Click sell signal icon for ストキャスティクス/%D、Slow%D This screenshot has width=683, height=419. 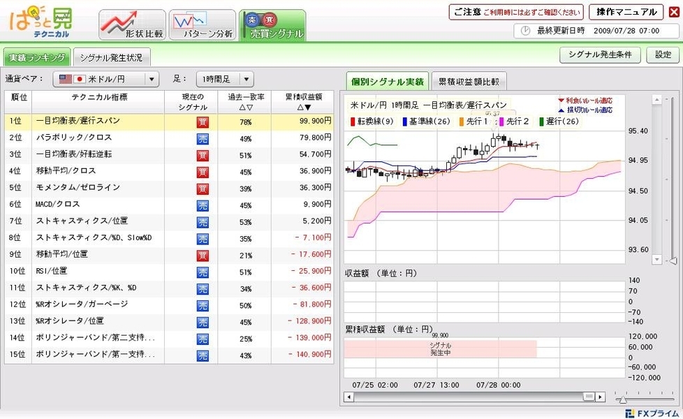point(203,239)
